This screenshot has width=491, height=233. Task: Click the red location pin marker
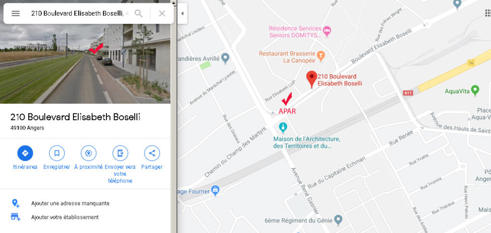[311, 79]
